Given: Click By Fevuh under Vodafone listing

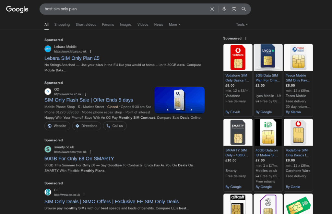Looking at the screenshot, I should point(233,112).
